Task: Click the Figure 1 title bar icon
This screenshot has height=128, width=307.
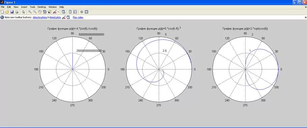Action: [2, 2]
